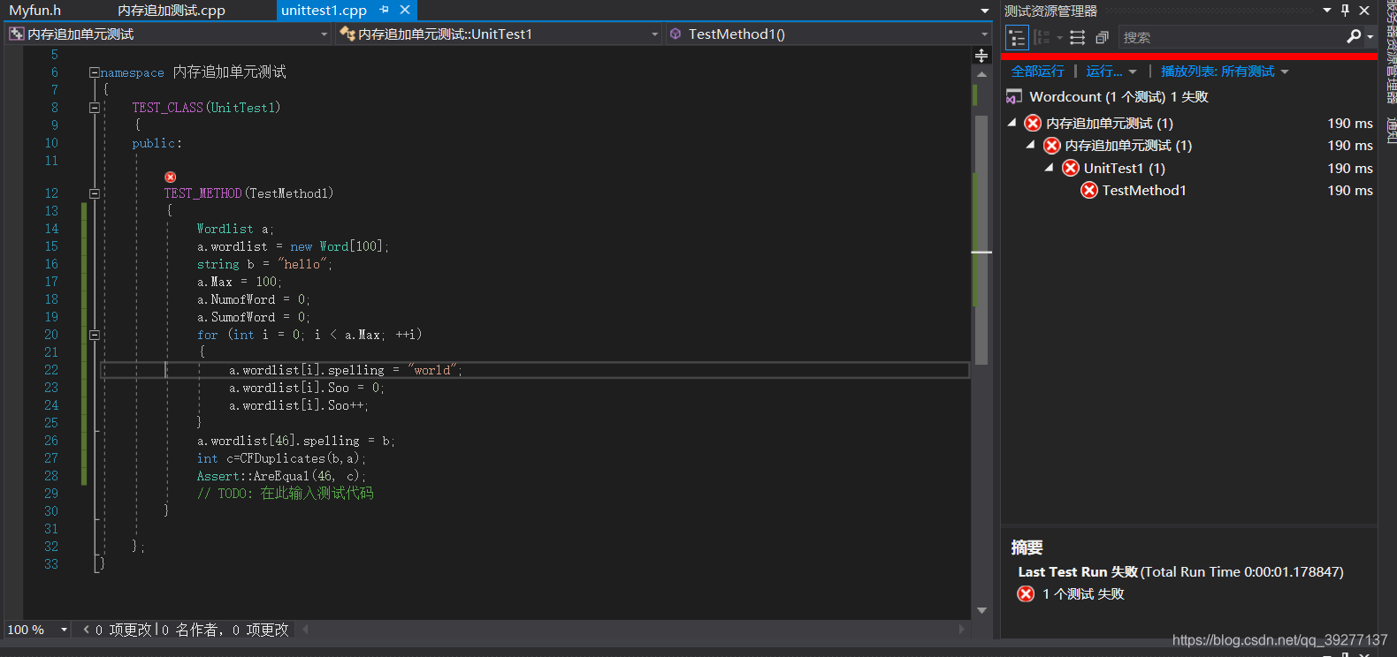Collapse the TEST_METHOD block on line 12
1397x657 pixels.
tap(94, 193)
